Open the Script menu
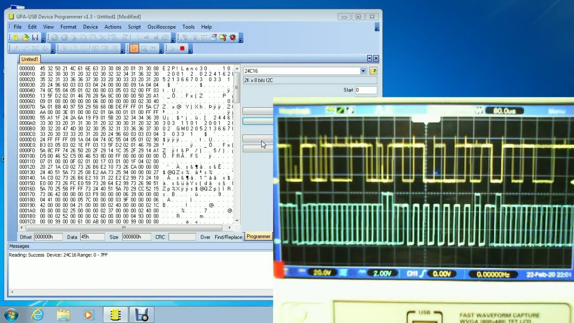 point(135,27)
